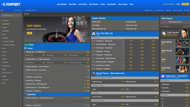Image resolution: width=190 pixels, height=107 pixels.
Task: Open the Hakkımızda link
Action: click(x=149, y=10)
